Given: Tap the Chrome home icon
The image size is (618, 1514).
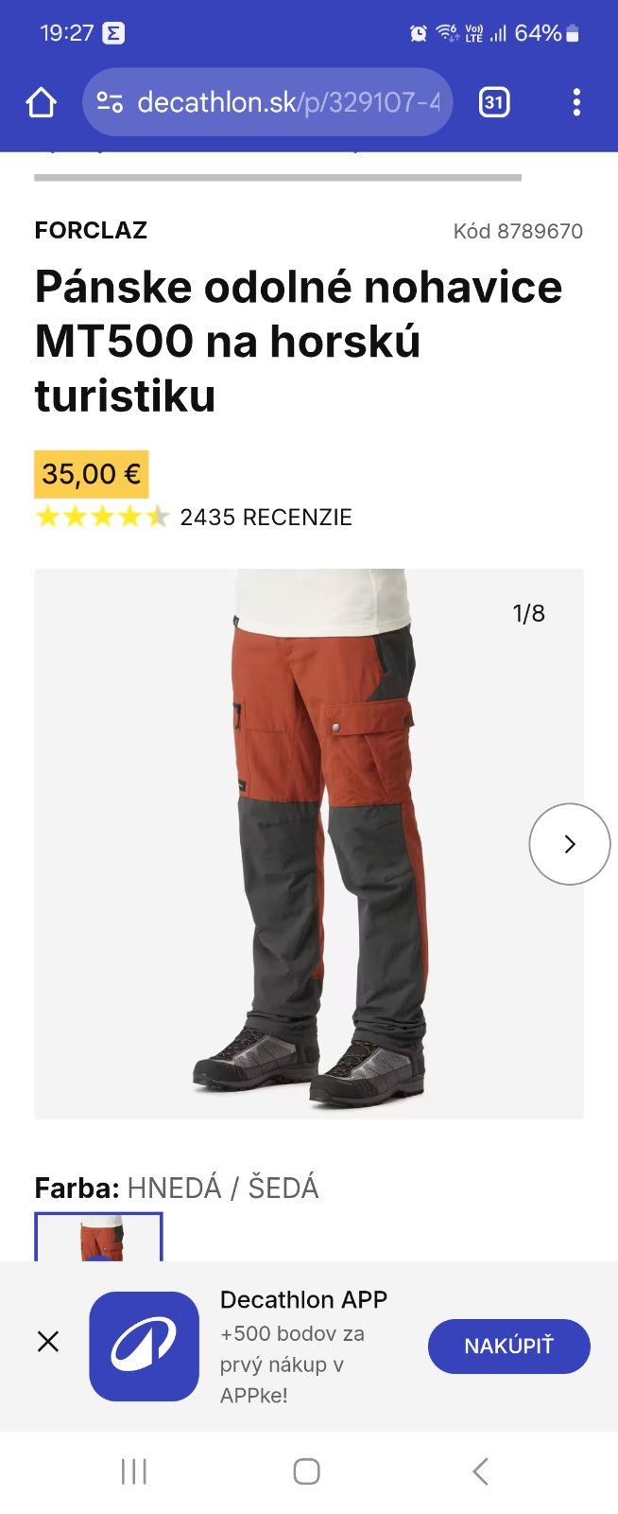Looking at the screenshot, I should pos(41,102).
